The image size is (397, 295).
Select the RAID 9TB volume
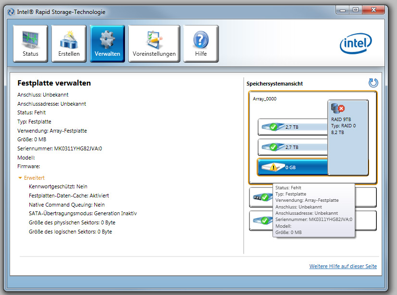tap(348, 137)
